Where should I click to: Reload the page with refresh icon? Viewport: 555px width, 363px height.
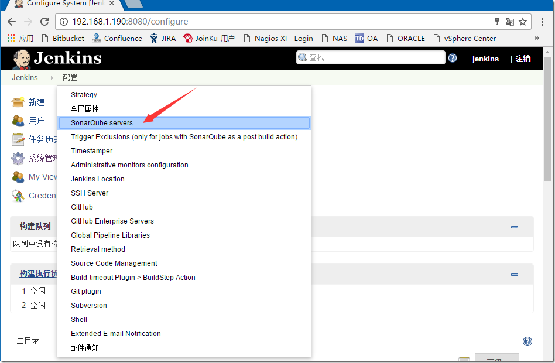click(x=44, y=22)
